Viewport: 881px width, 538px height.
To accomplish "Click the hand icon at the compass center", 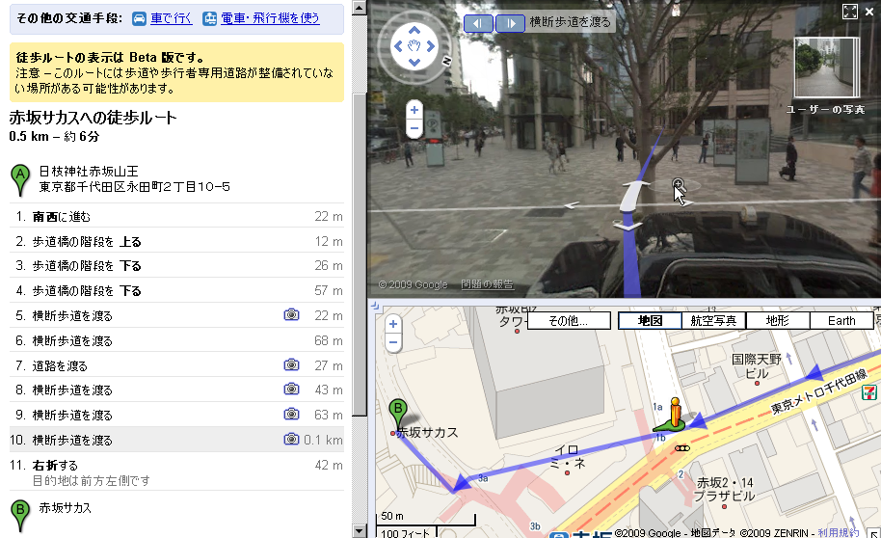I will pyautogui.click(x=414, y=46).
